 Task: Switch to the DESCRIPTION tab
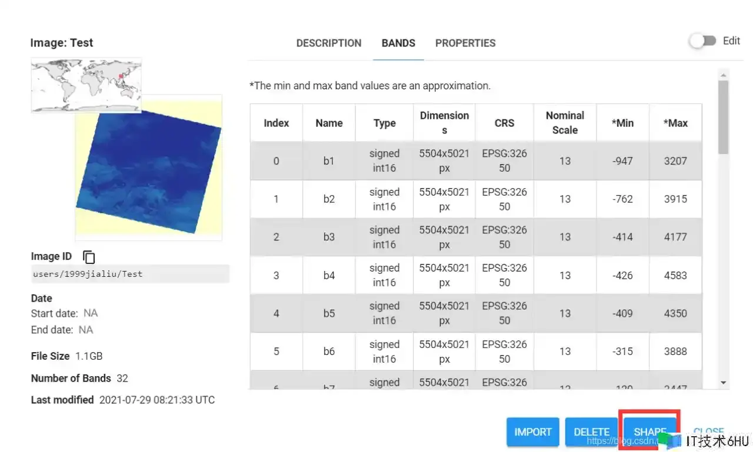[x=329, y=43]
